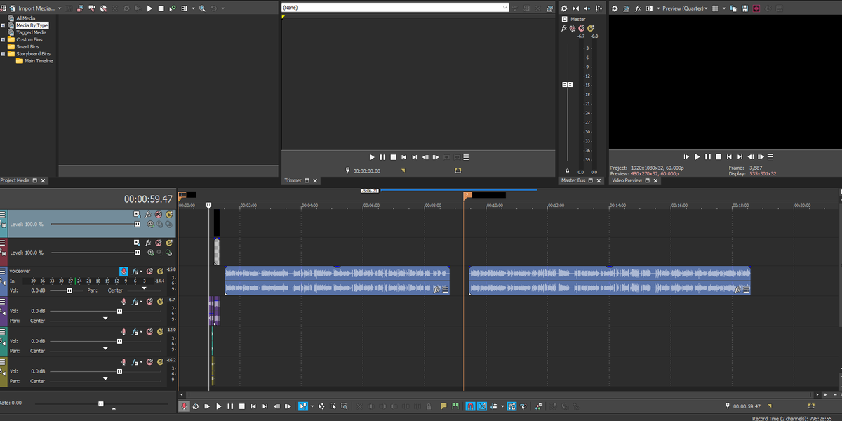Click the Record button in timeline transport

(x=185, y=406)
